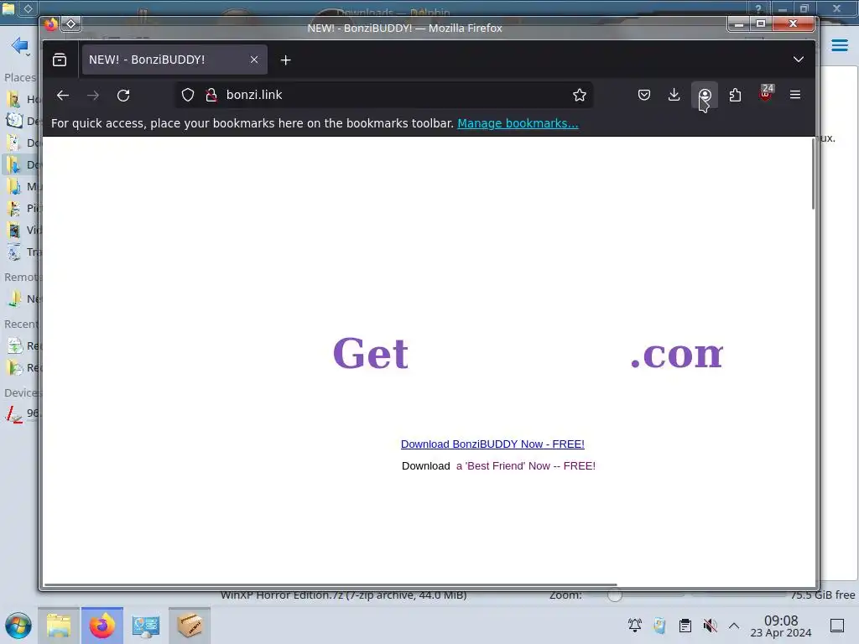Click a 'Best Friend' Now -- FREE! link
Viewport: 859px width, 644px height.
pos(526,466)
